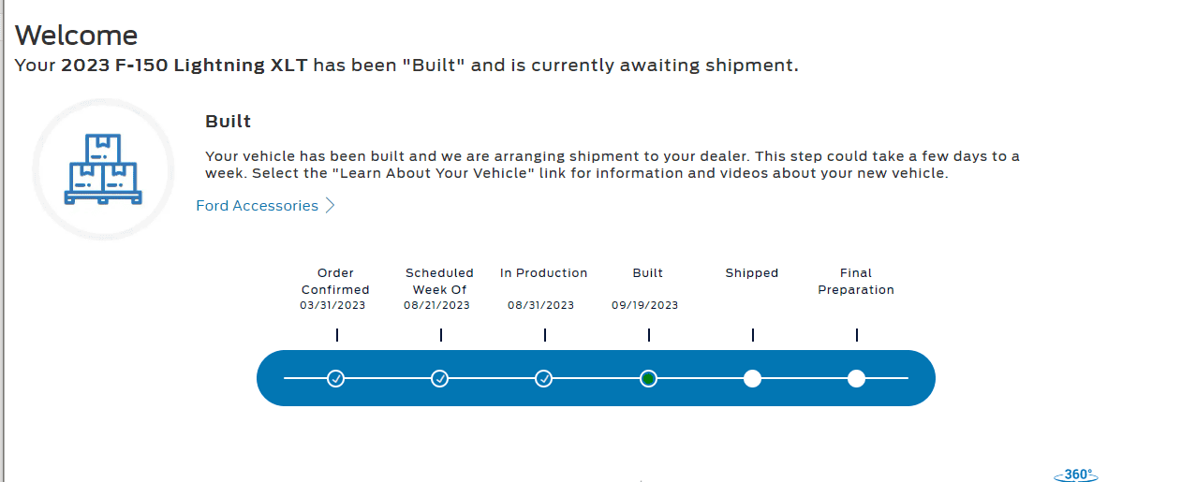1181x482 pixels.
Task: Select the Scheduled Week Of label
Action: (x=439, y=282)
